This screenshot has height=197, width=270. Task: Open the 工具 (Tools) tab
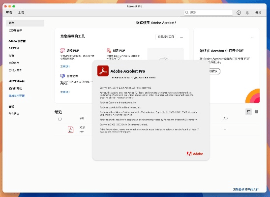tap(21, 12)
